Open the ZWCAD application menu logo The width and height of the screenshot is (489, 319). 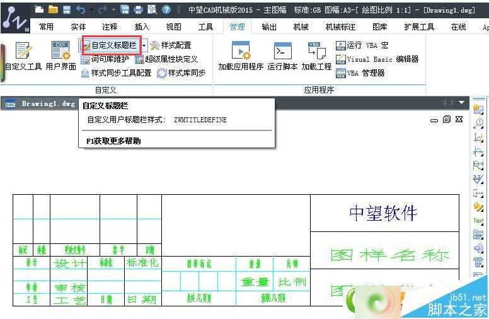click(14, 19)
